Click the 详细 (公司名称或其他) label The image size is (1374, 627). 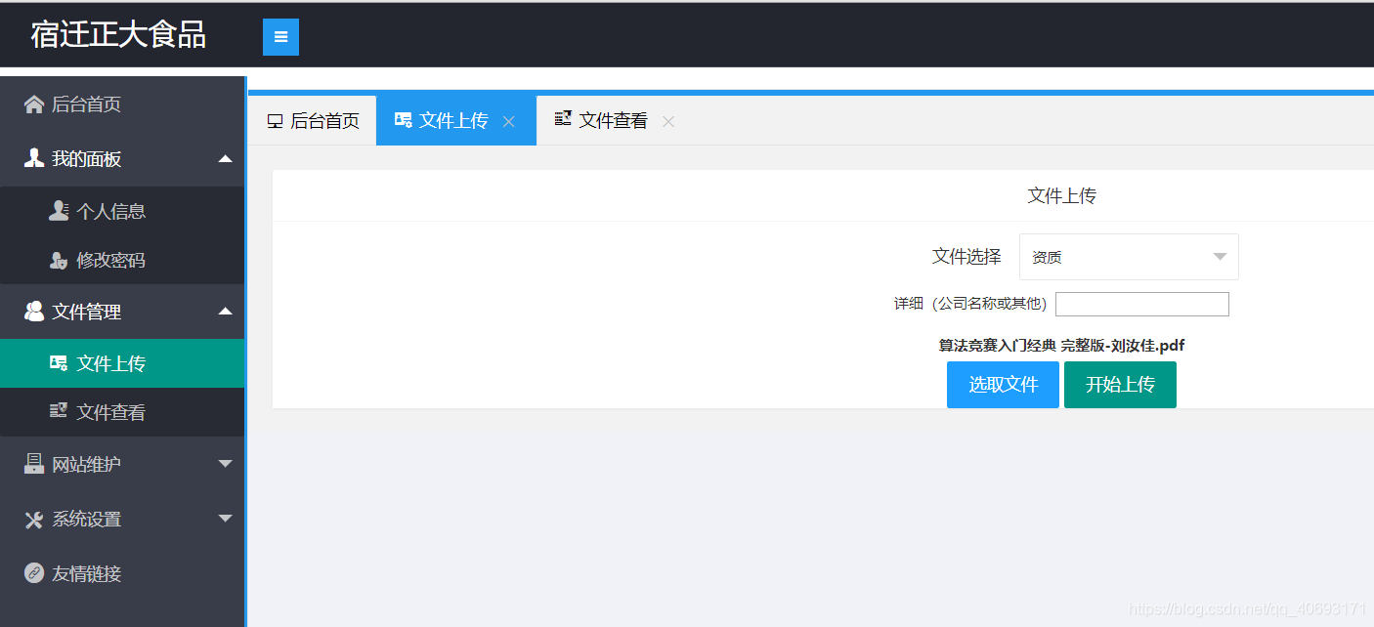(970, 304)
